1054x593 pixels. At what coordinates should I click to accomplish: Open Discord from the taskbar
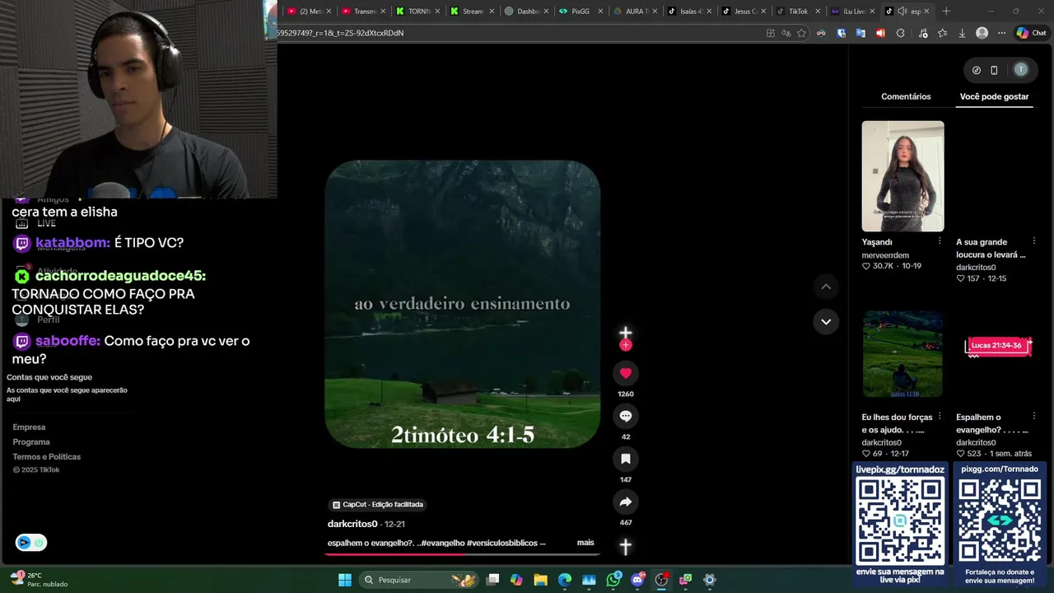637,580
